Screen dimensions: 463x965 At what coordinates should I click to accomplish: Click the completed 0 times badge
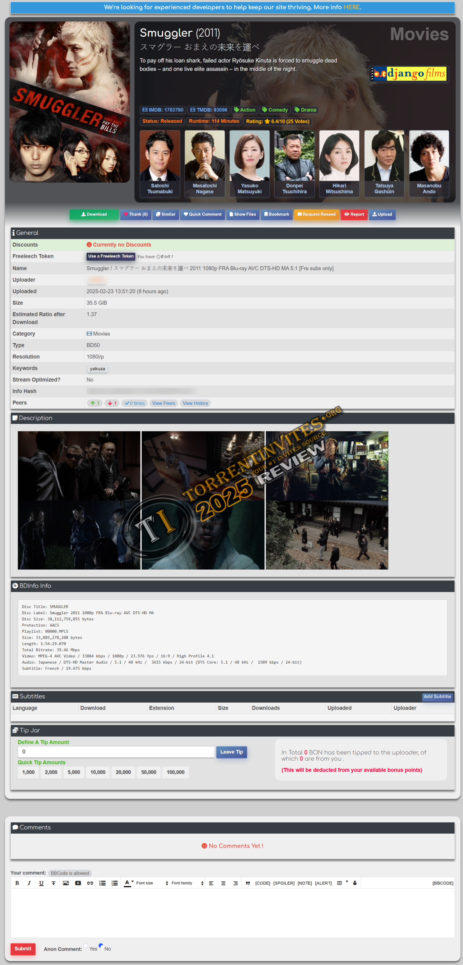[x=135, y=403]
